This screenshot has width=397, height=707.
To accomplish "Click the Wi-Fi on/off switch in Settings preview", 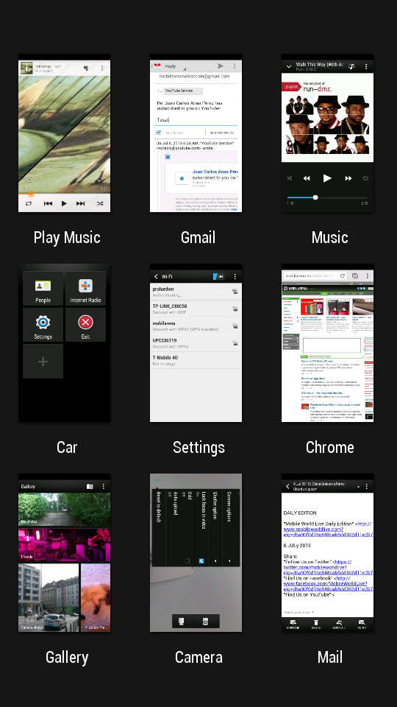I will [x=219, y=276].
